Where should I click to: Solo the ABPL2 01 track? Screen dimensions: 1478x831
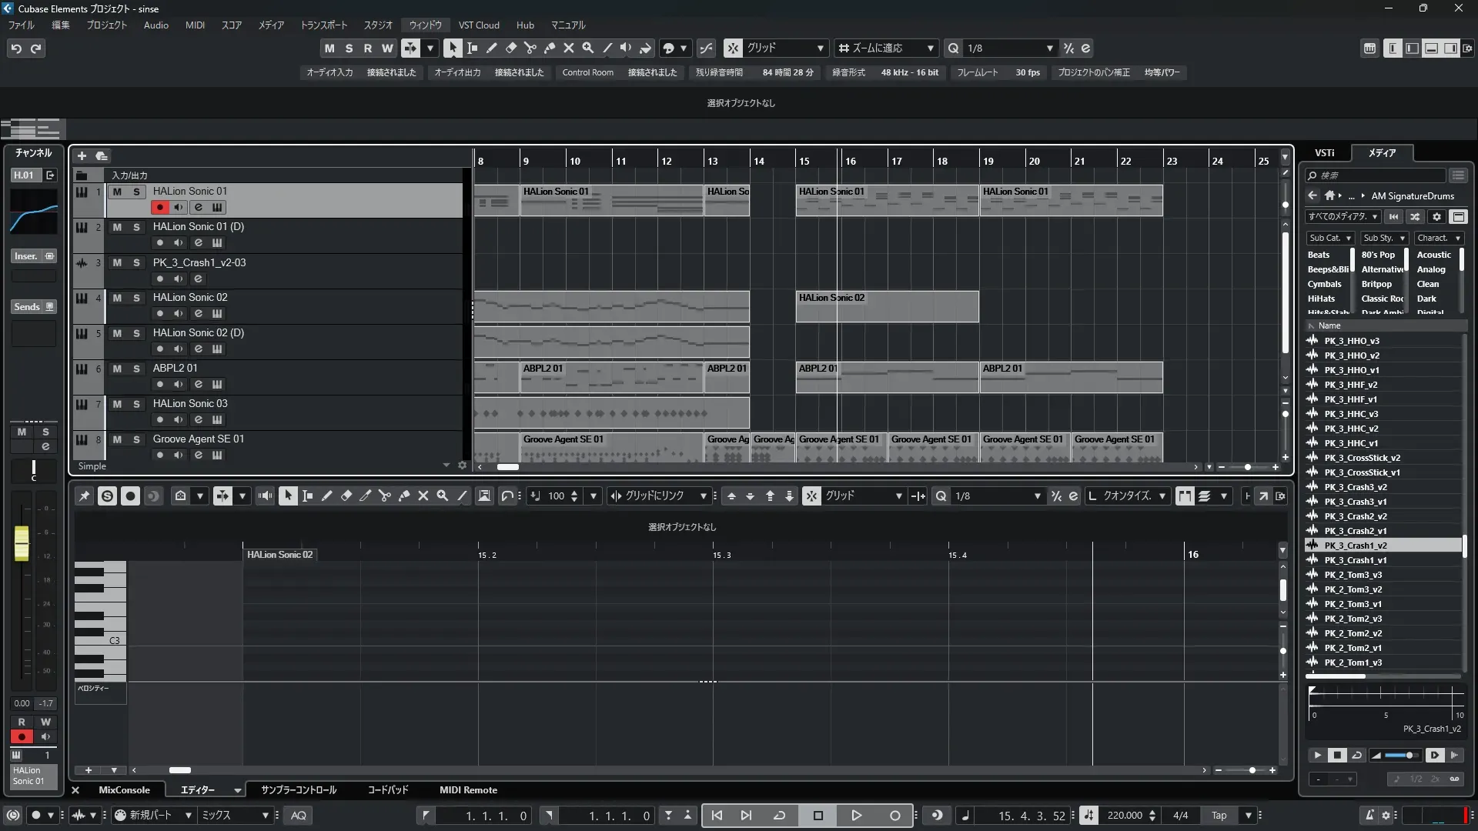pyautogui.click(x=136, y=369)
